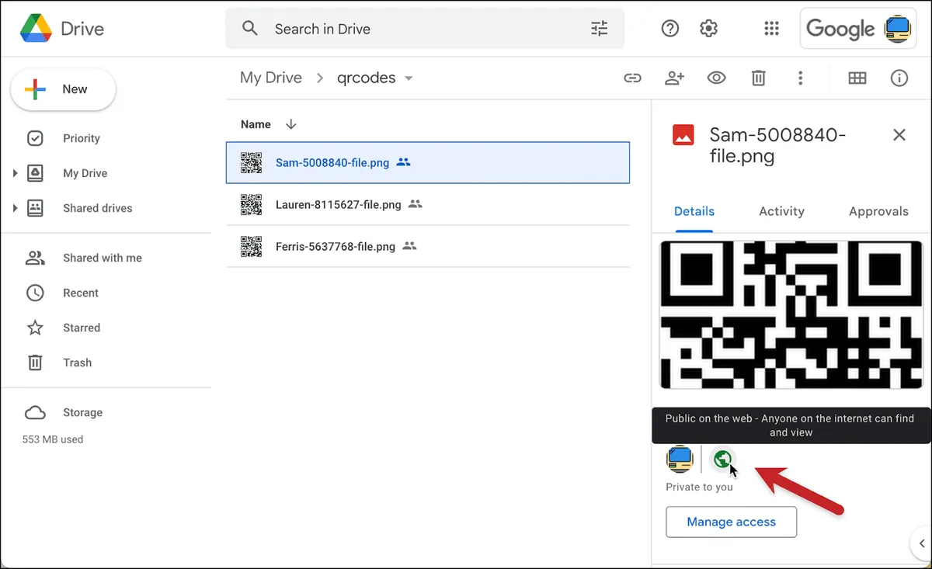Open the qrcodes folder dropdown

[x=409, y=78]
